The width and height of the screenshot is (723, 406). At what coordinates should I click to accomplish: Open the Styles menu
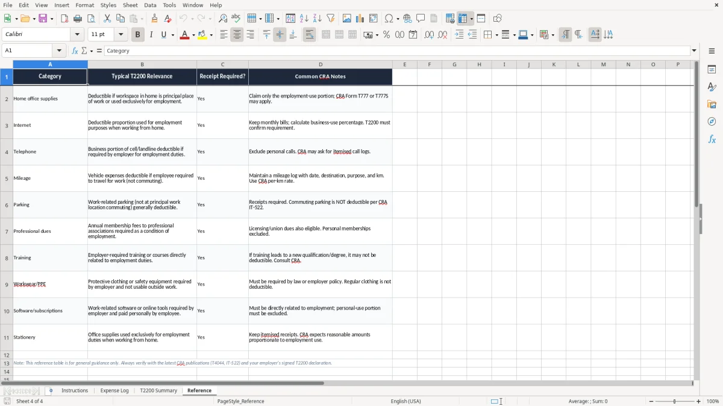[108, 5]
